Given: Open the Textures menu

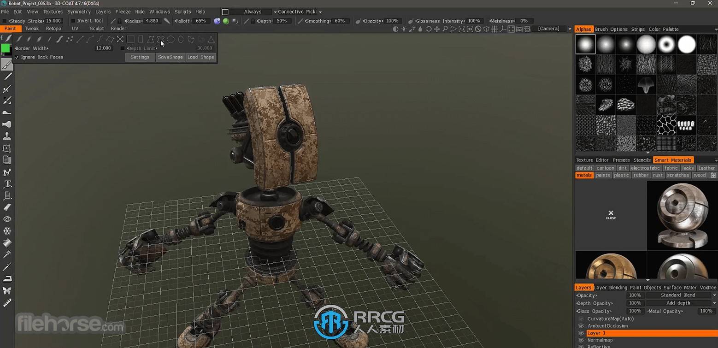Looking at the screenshot, I should click(53, 12).
